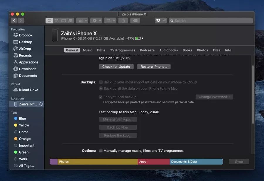Click the Apps storage bar segment
The image size is (264, 181).
pos(154,162)
